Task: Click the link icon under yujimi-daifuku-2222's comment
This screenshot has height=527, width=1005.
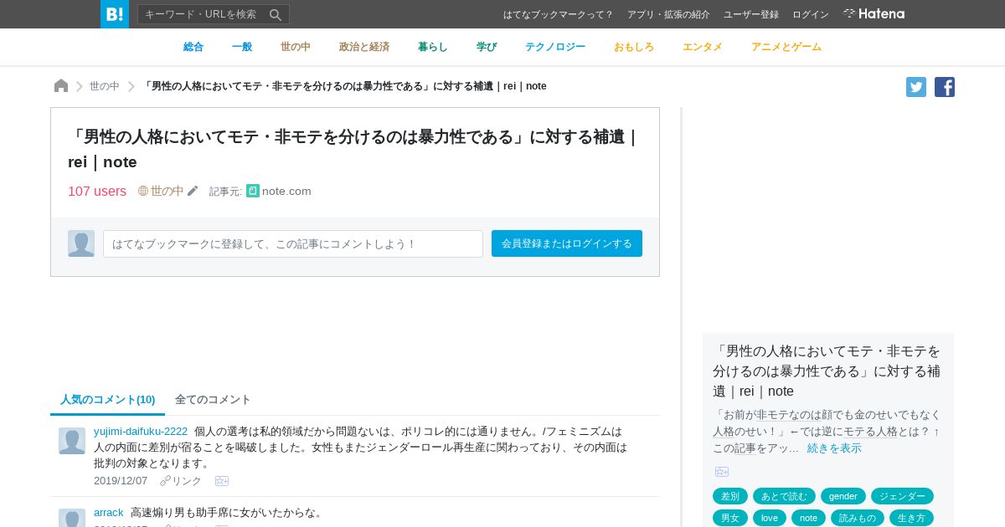Action: click(x=165, y=481)
